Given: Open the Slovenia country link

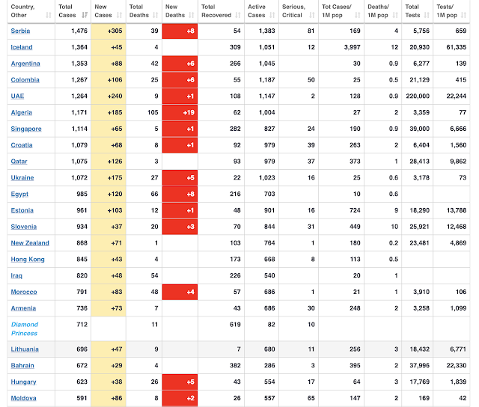Looking at the screenshot, I should click(23, 227).
